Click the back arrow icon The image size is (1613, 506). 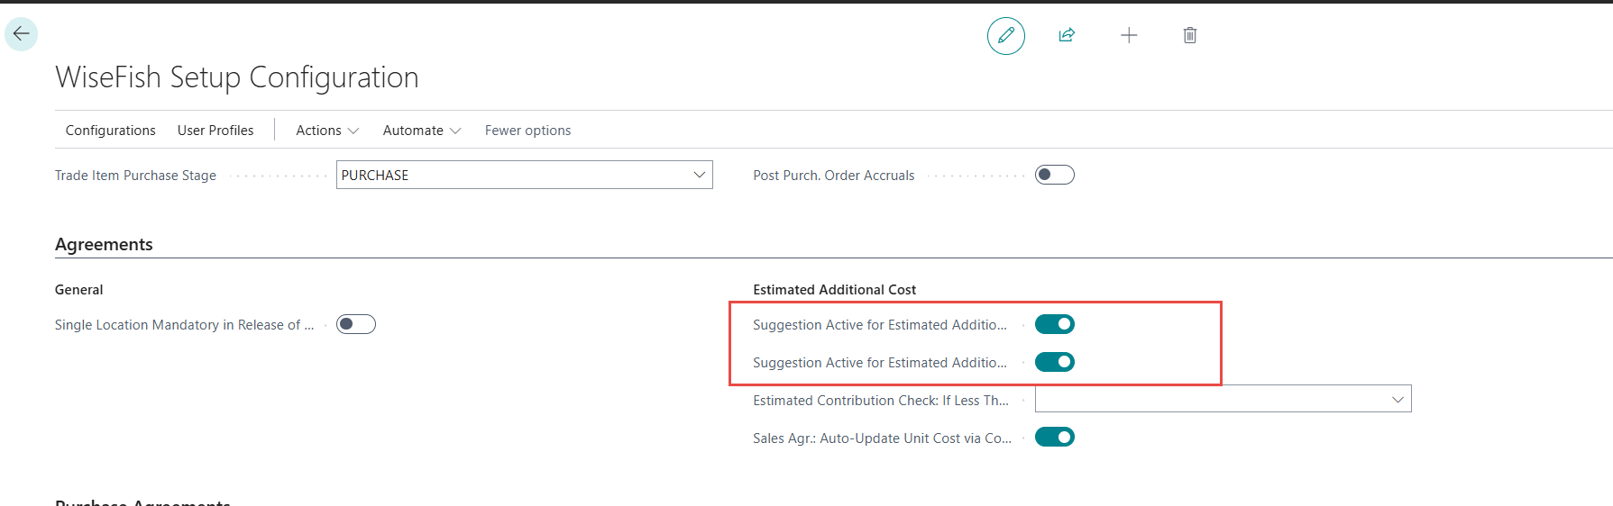pyautogui.click(x=21, y=34)
